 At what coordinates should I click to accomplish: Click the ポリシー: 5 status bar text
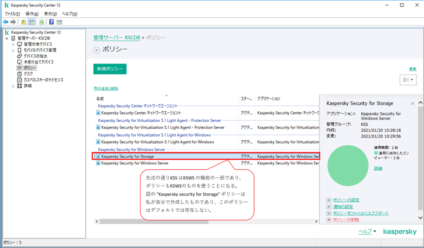coord(12,243)
